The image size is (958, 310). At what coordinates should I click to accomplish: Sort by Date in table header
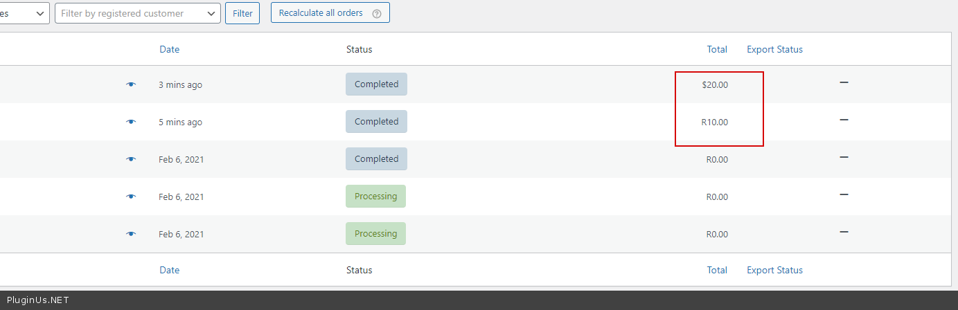[x=169, y=49]
